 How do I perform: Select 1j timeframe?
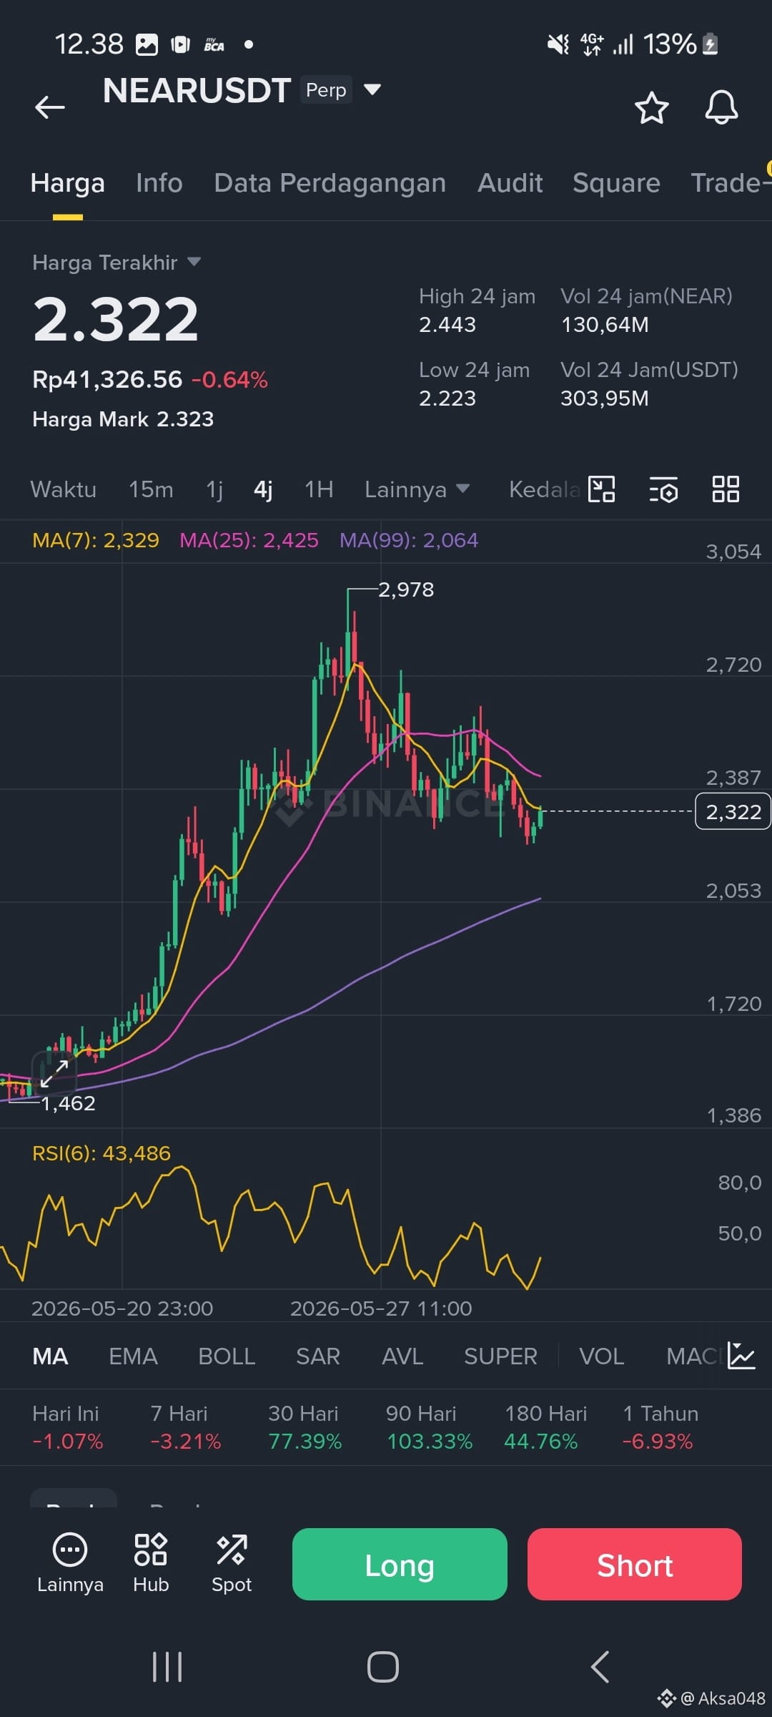coord(214,489)
